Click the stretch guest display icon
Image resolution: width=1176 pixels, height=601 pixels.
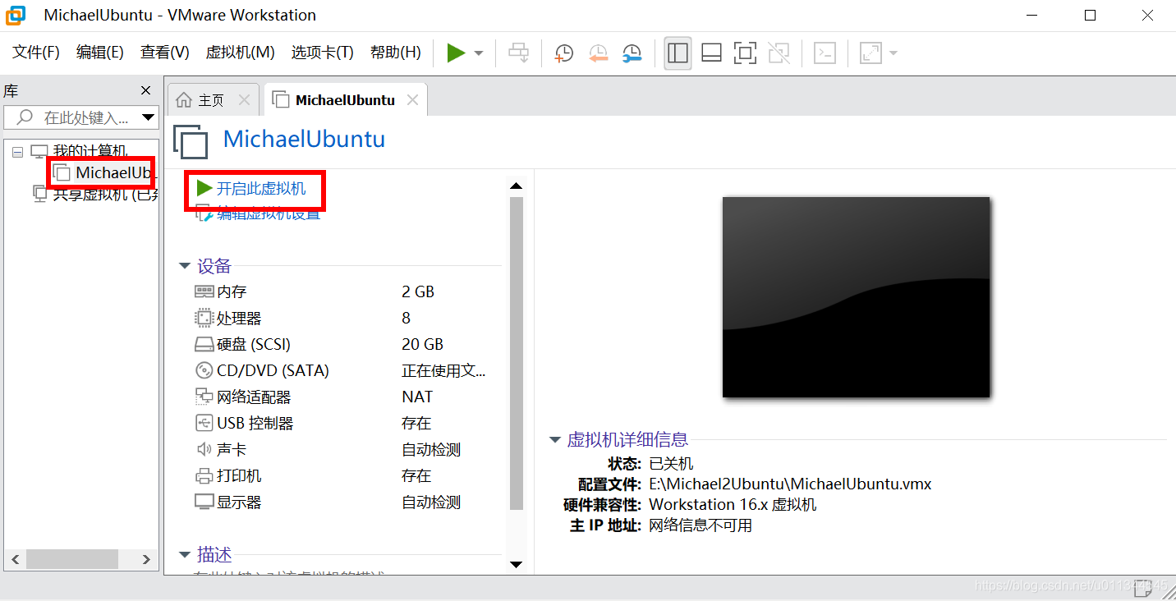click(x=870, y=53)
